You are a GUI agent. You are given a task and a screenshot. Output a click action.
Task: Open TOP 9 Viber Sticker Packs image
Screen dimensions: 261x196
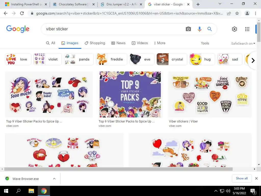click(130, 94)
